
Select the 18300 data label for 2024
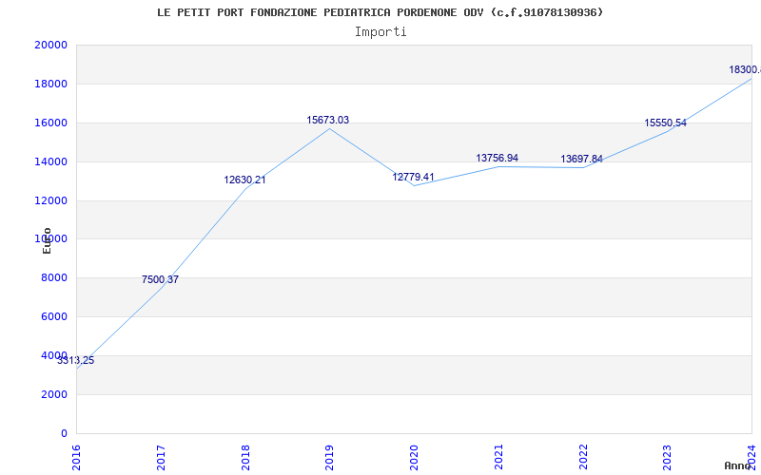tap(744, 70)
